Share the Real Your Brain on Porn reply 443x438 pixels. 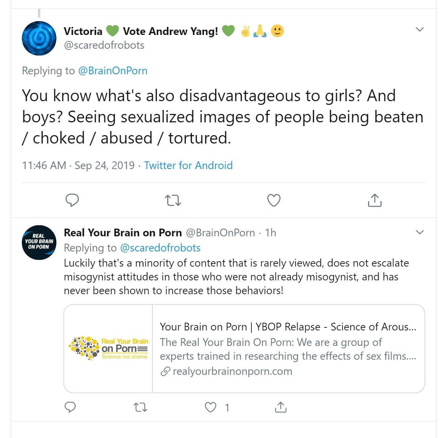click(x=280, y=407)
